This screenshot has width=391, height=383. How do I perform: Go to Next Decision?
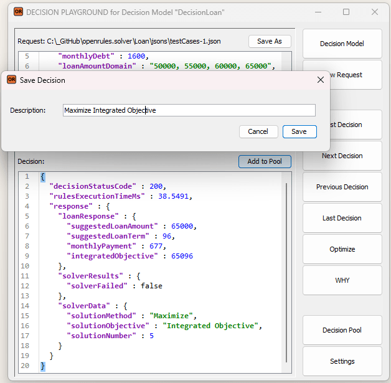[x=342, y=156]
